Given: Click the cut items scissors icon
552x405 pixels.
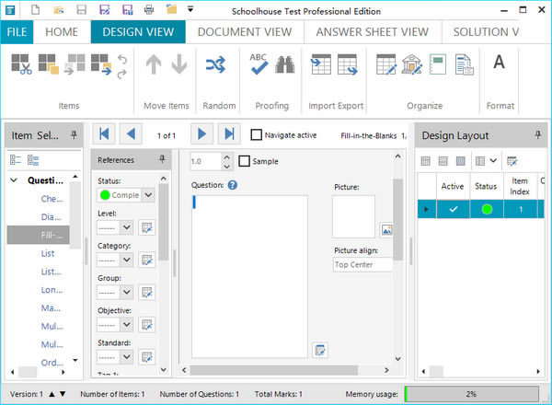Looking at the screenshot, I should 22,64.
